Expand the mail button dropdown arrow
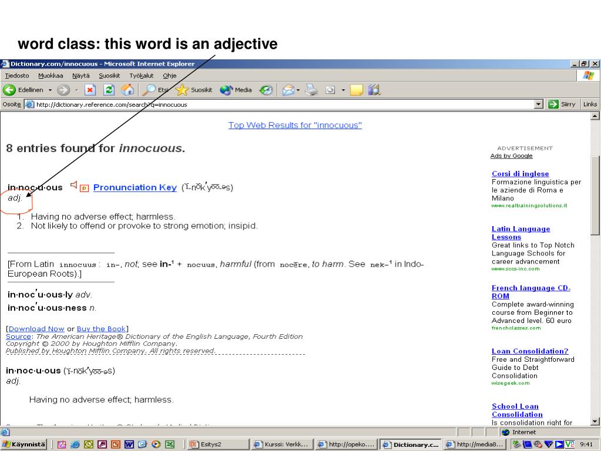This screenshot has width=601, height=451. click(298, 90)
